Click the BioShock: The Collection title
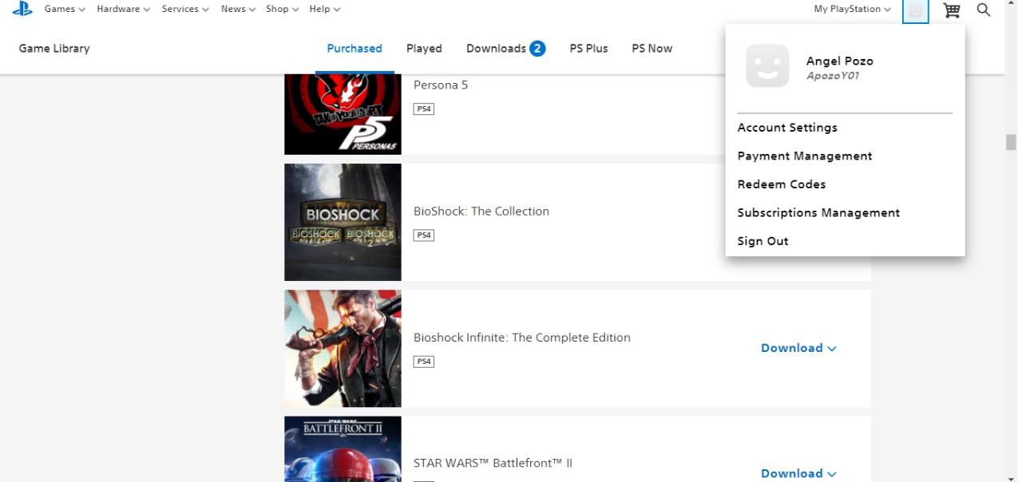 click(481, 211)
